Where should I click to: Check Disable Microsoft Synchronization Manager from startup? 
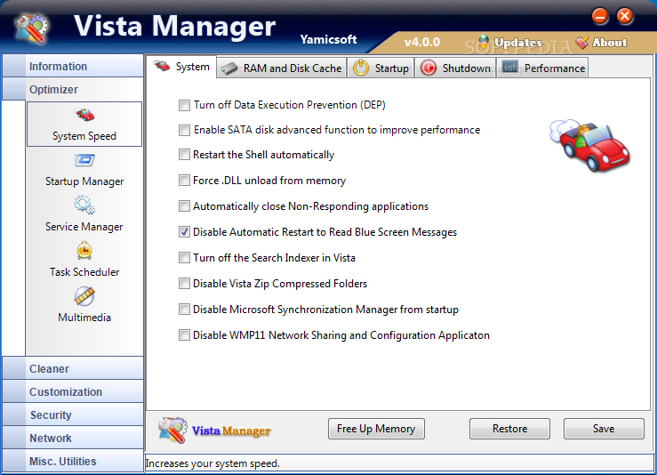coord(184,310)
